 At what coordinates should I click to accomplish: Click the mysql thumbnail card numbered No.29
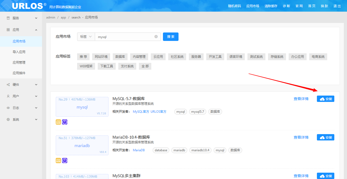pos(82,107)
